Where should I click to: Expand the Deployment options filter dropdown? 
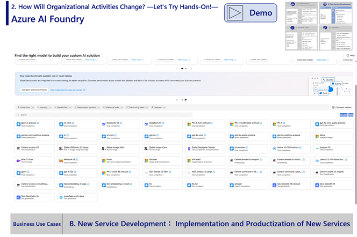[x=87, y=107]
